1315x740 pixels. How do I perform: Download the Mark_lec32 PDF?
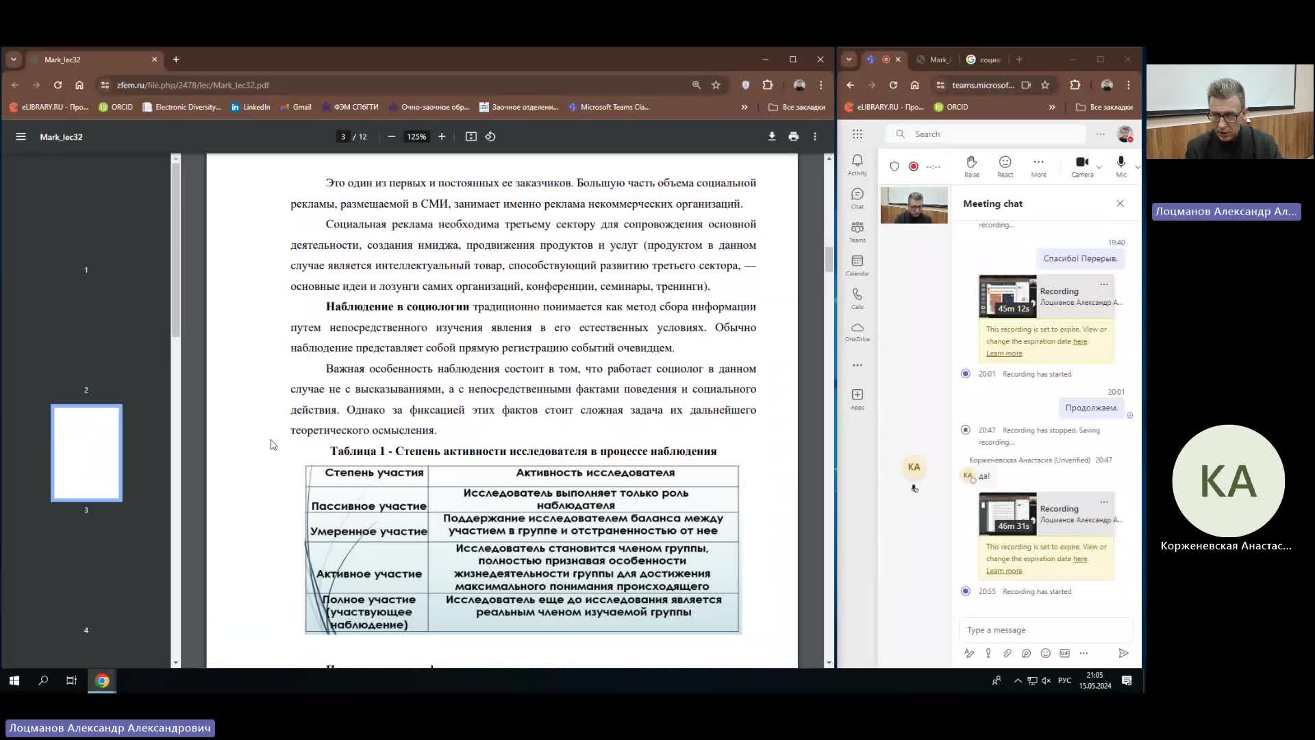coord(772,136)
